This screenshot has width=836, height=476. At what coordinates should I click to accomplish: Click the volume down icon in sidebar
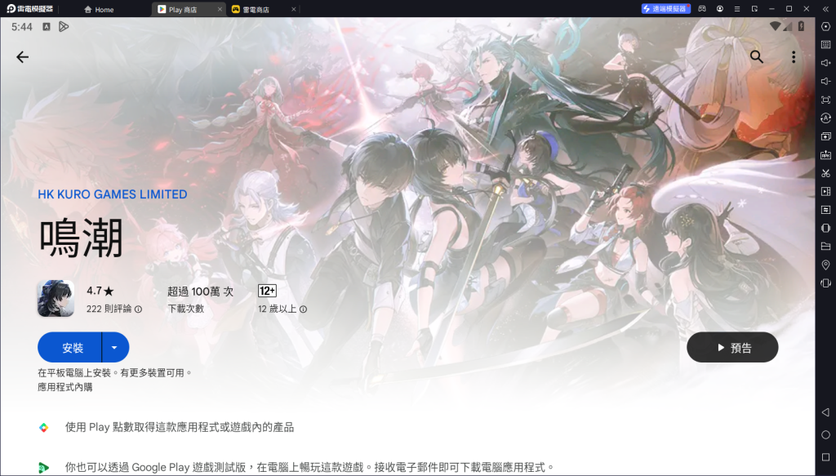[826, 82]
